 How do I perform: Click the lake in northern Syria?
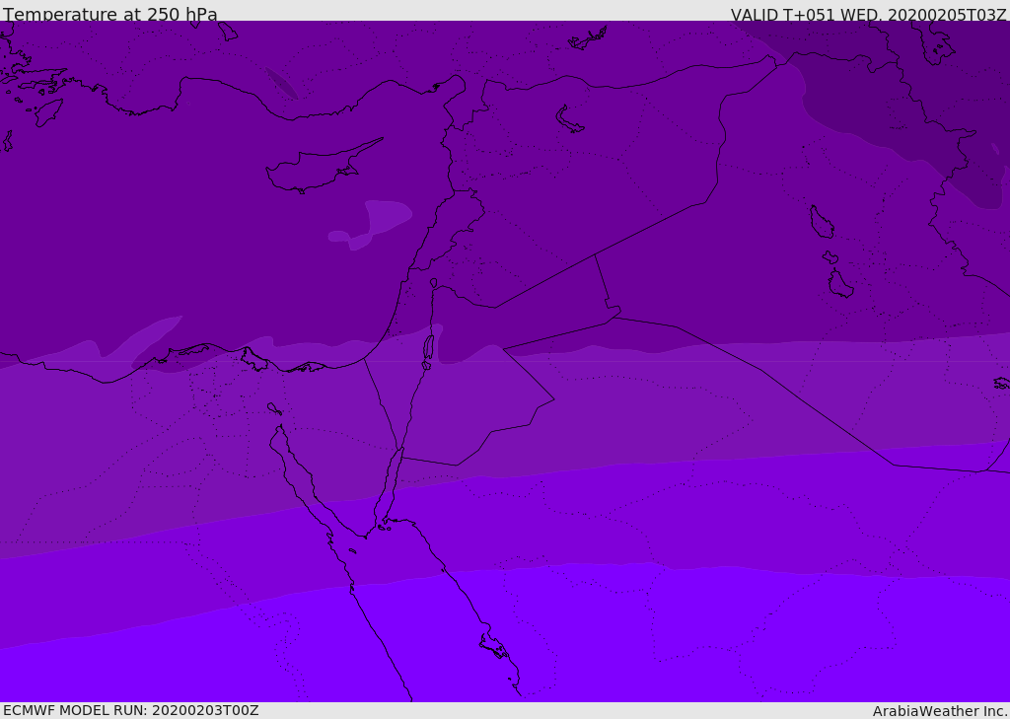click(569, 119)
